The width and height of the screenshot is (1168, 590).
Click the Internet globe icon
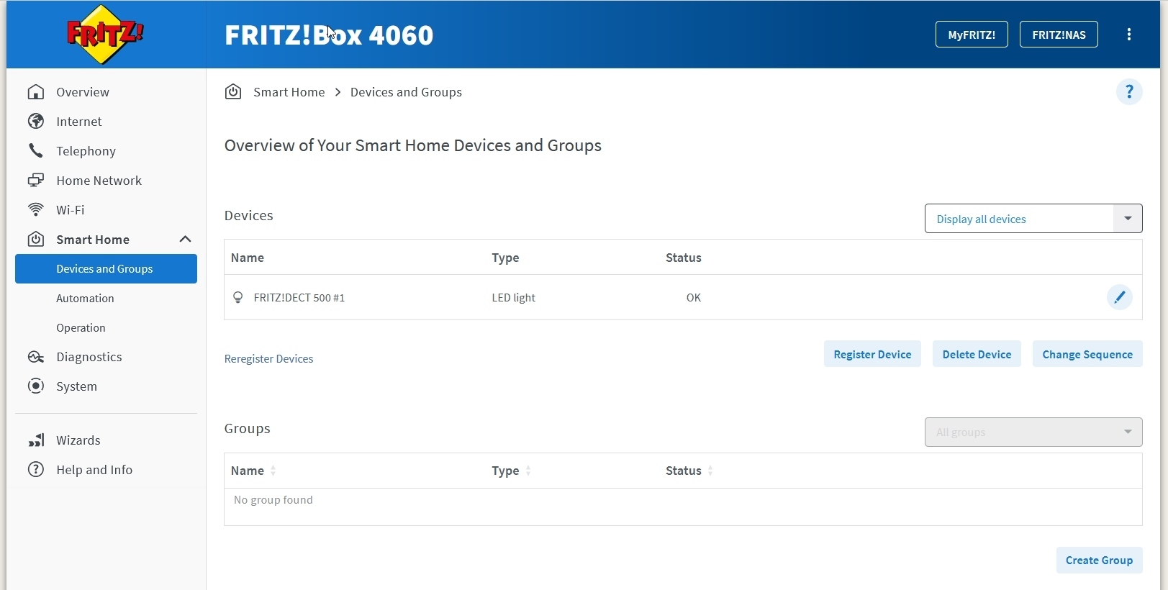point(36,122)
